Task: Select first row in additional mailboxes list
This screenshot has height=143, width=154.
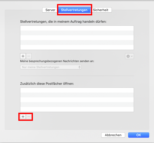Action: click(77, 90)
